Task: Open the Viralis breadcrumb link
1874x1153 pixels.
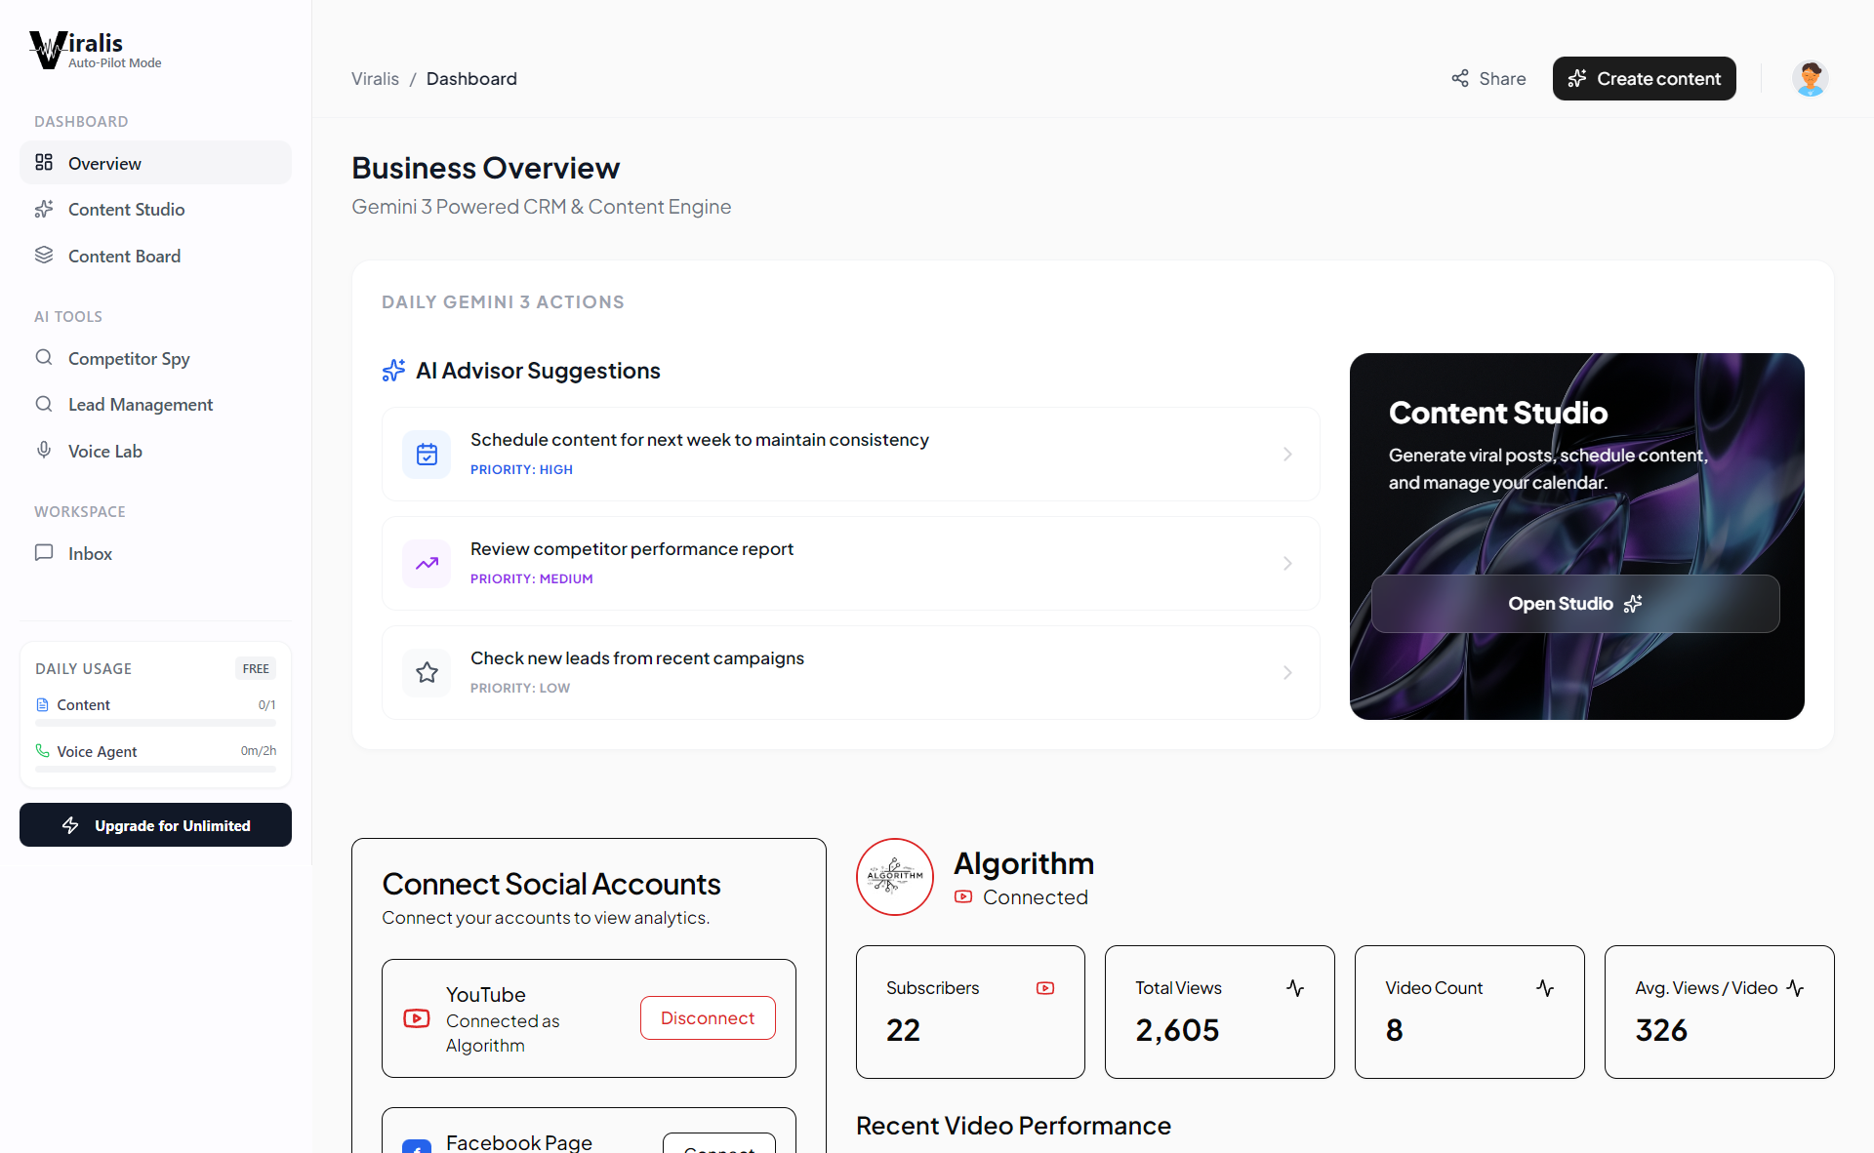Action: [x=375, y=78]
